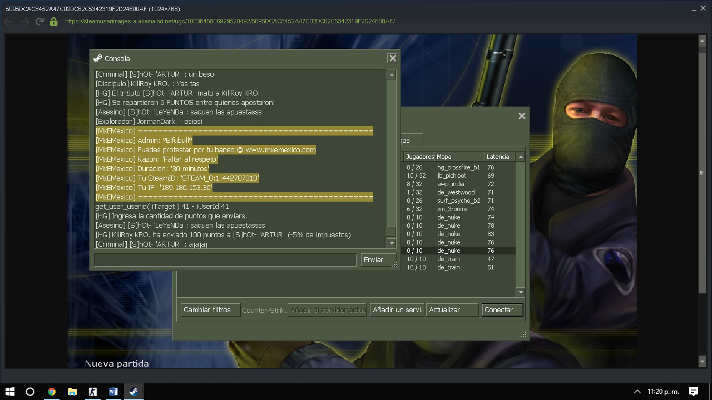Select the de_train server with latency 51
The image size is (712, 400).
(458, 267)
